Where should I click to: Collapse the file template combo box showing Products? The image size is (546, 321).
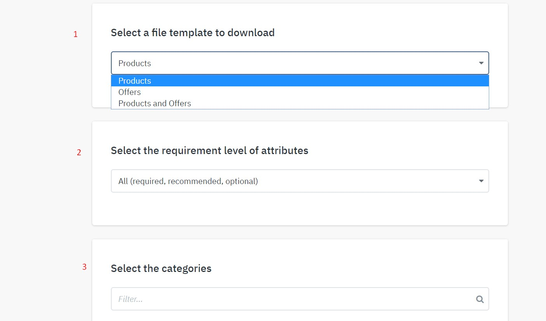[300, 63]
